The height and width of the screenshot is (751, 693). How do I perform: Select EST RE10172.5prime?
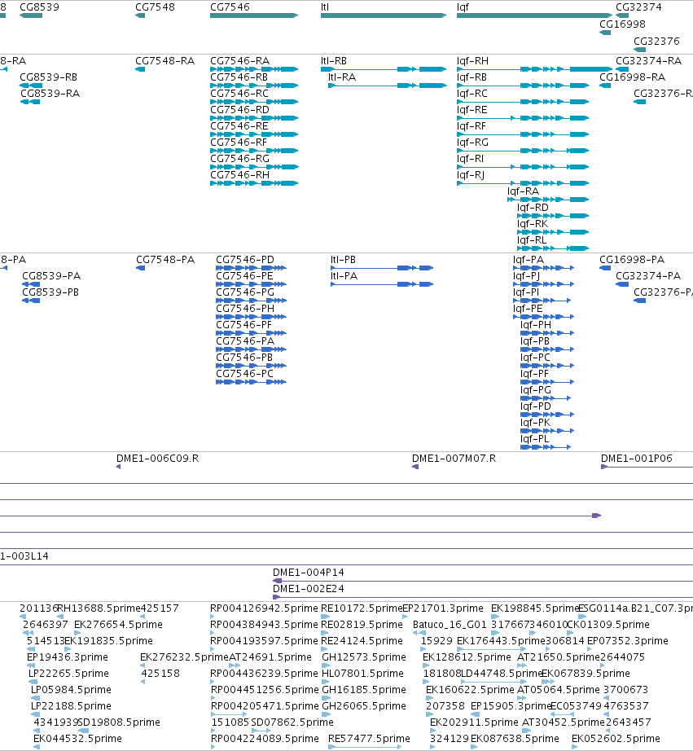click(362, 608)
